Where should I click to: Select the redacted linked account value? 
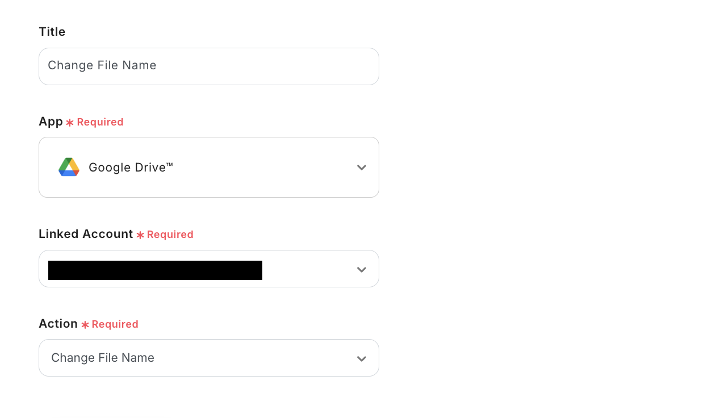coord(155,270)
